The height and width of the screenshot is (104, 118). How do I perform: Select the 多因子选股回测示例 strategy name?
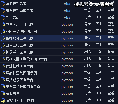click(21, 31)
